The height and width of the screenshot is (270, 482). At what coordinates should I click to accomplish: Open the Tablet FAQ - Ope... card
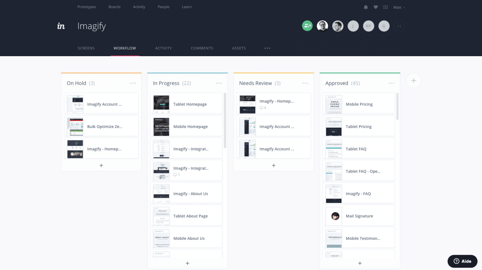(x=359, y=171)
